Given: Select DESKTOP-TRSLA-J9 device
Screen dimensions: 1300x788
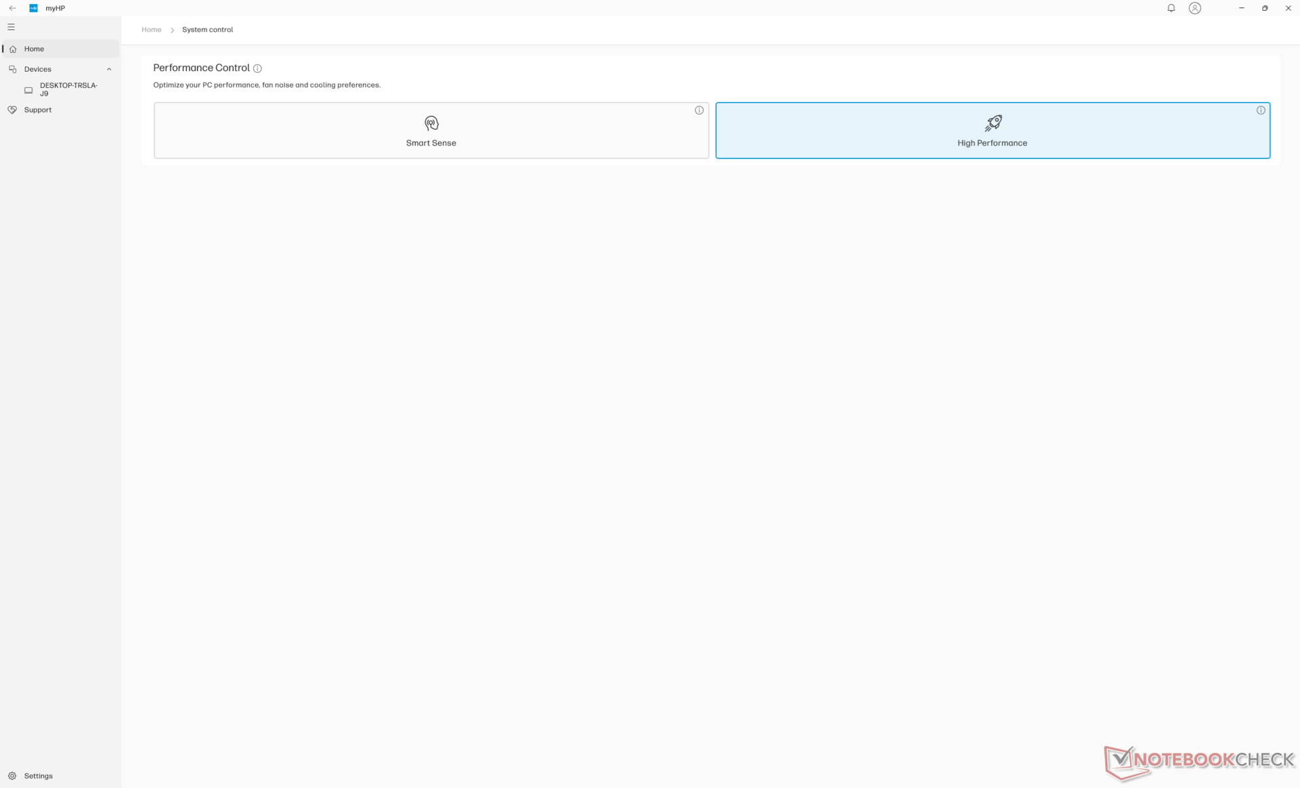Looking at the screenshot, I should (68, 89).
